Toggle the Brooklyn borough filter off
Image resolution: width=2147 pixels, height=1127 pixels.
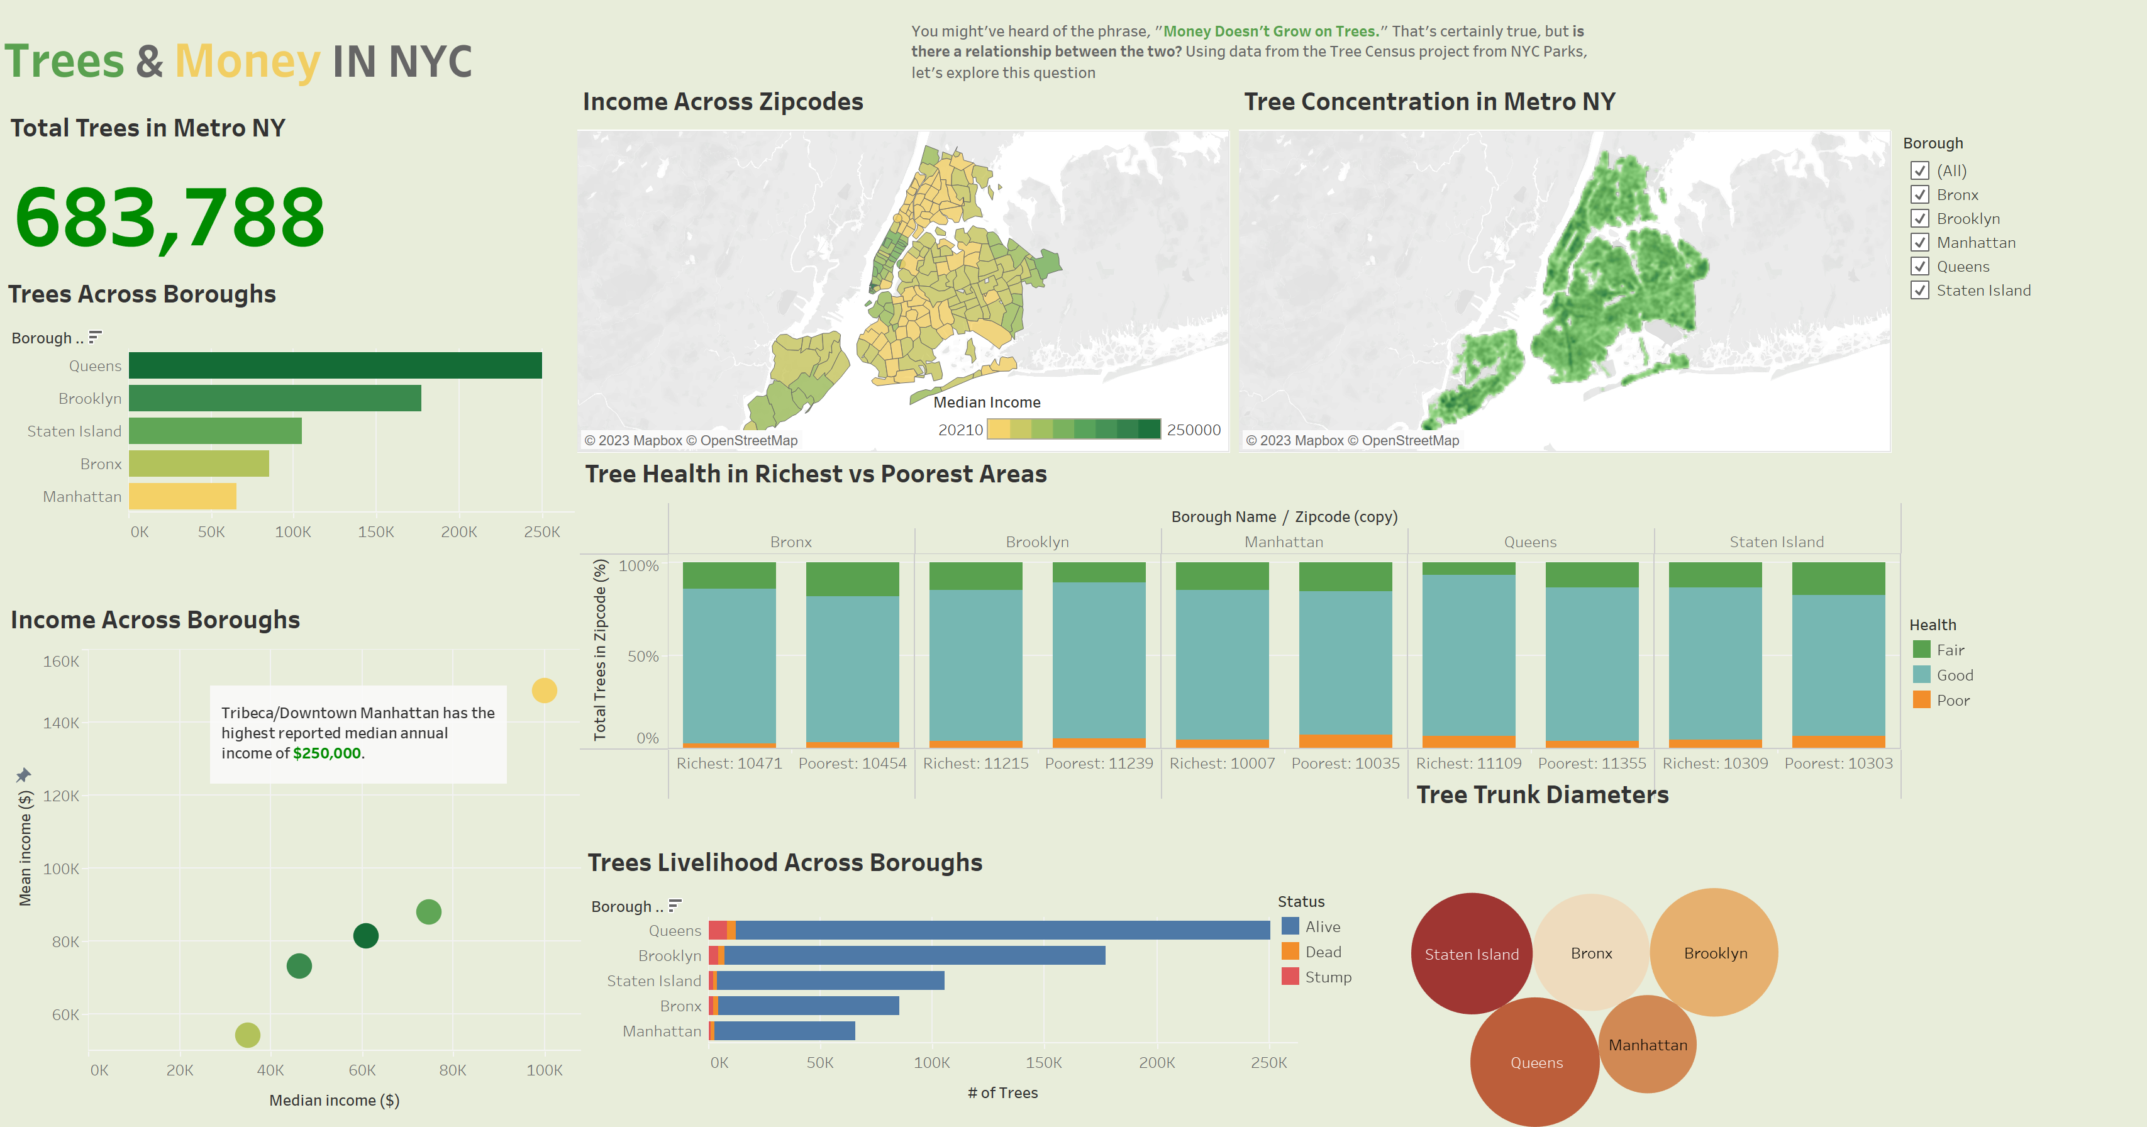(x=1921, y=218)
